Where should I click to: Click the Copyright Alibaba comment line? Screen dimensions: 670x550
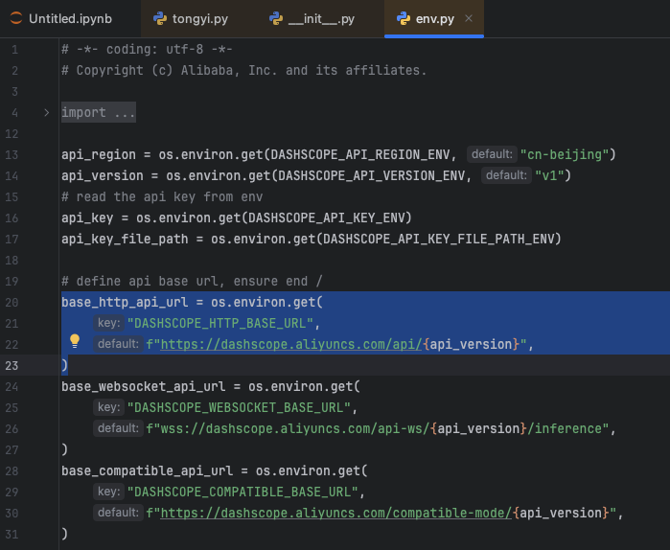pyautogui.click(x=244, y=70)
